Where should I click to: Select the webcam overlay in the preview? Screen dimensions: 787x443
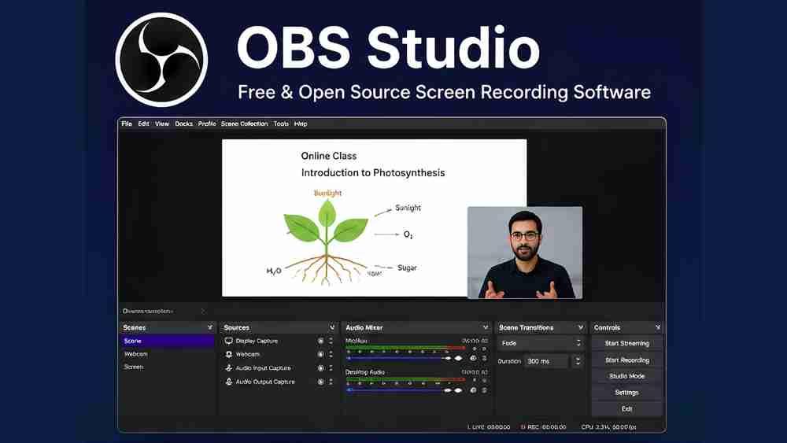pyautogui.click(x=525, y=253)
